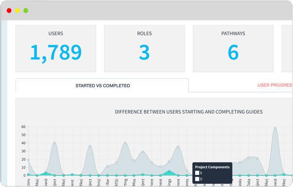
Task: Click the yellow minimize window button
Action: [17, 11]
